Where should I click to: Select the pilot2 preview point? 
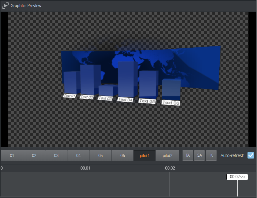167,155
